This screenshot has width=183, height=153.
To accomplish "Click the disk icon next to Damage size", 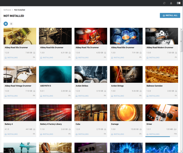I will click(x=141, y=129).
